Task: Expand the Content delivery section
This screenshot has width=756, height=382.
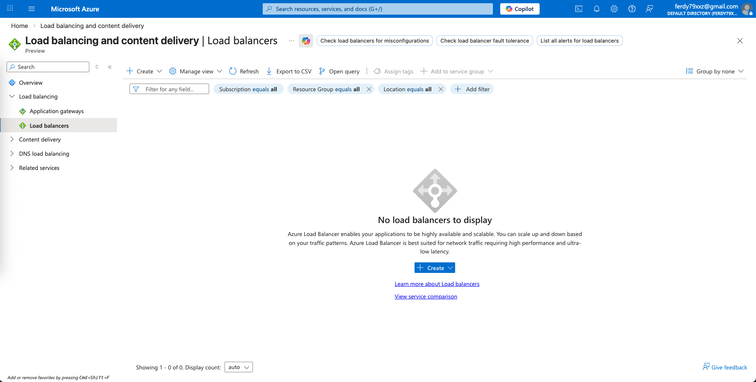Action: click(x=12, y=139)
